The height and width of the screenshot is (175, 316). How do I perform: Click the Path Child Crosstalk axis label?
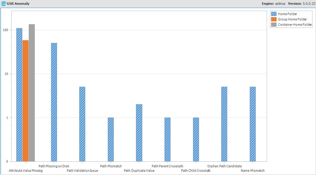click(x=196, y=171)
